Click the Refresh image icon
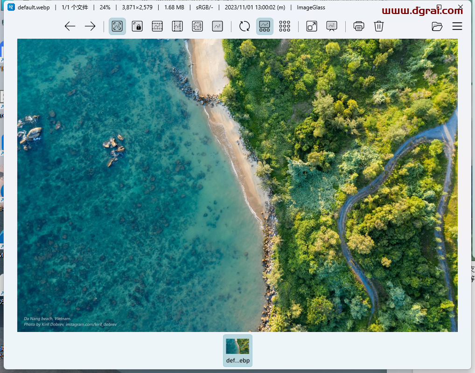The width and height of the screenshot is (475, 373). [x=244, y=26]
